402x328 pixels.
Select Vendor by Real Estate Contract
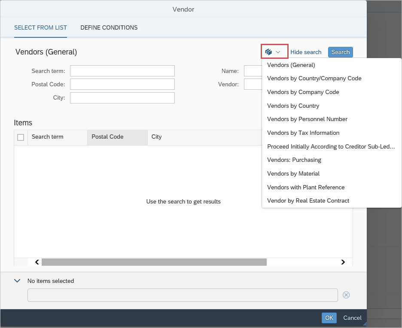308,200
